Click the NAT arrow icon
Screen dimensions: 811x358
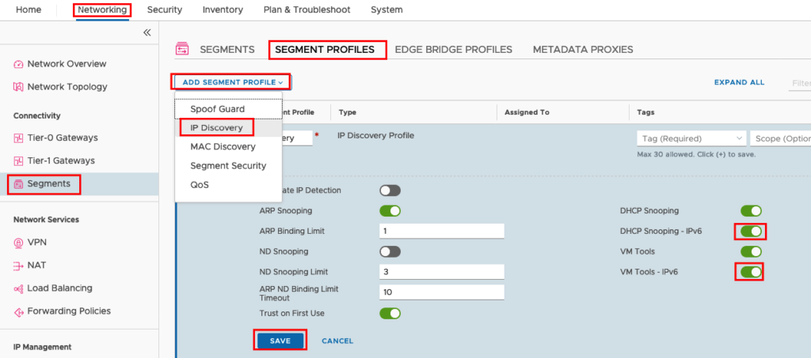[18, 266]
